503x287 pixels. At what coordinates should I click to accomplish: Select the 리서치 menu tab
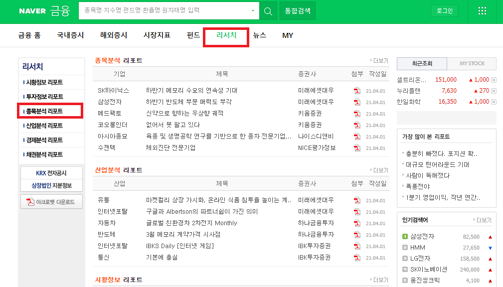[226, 35]
